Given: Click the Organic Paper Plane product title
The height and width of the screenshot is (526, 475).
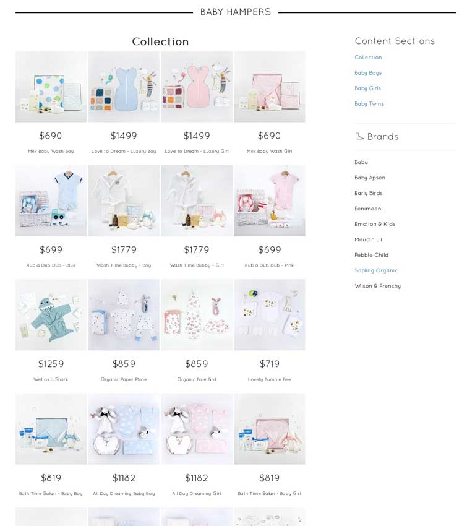Looking at the screenshot, I should (124, 379).
